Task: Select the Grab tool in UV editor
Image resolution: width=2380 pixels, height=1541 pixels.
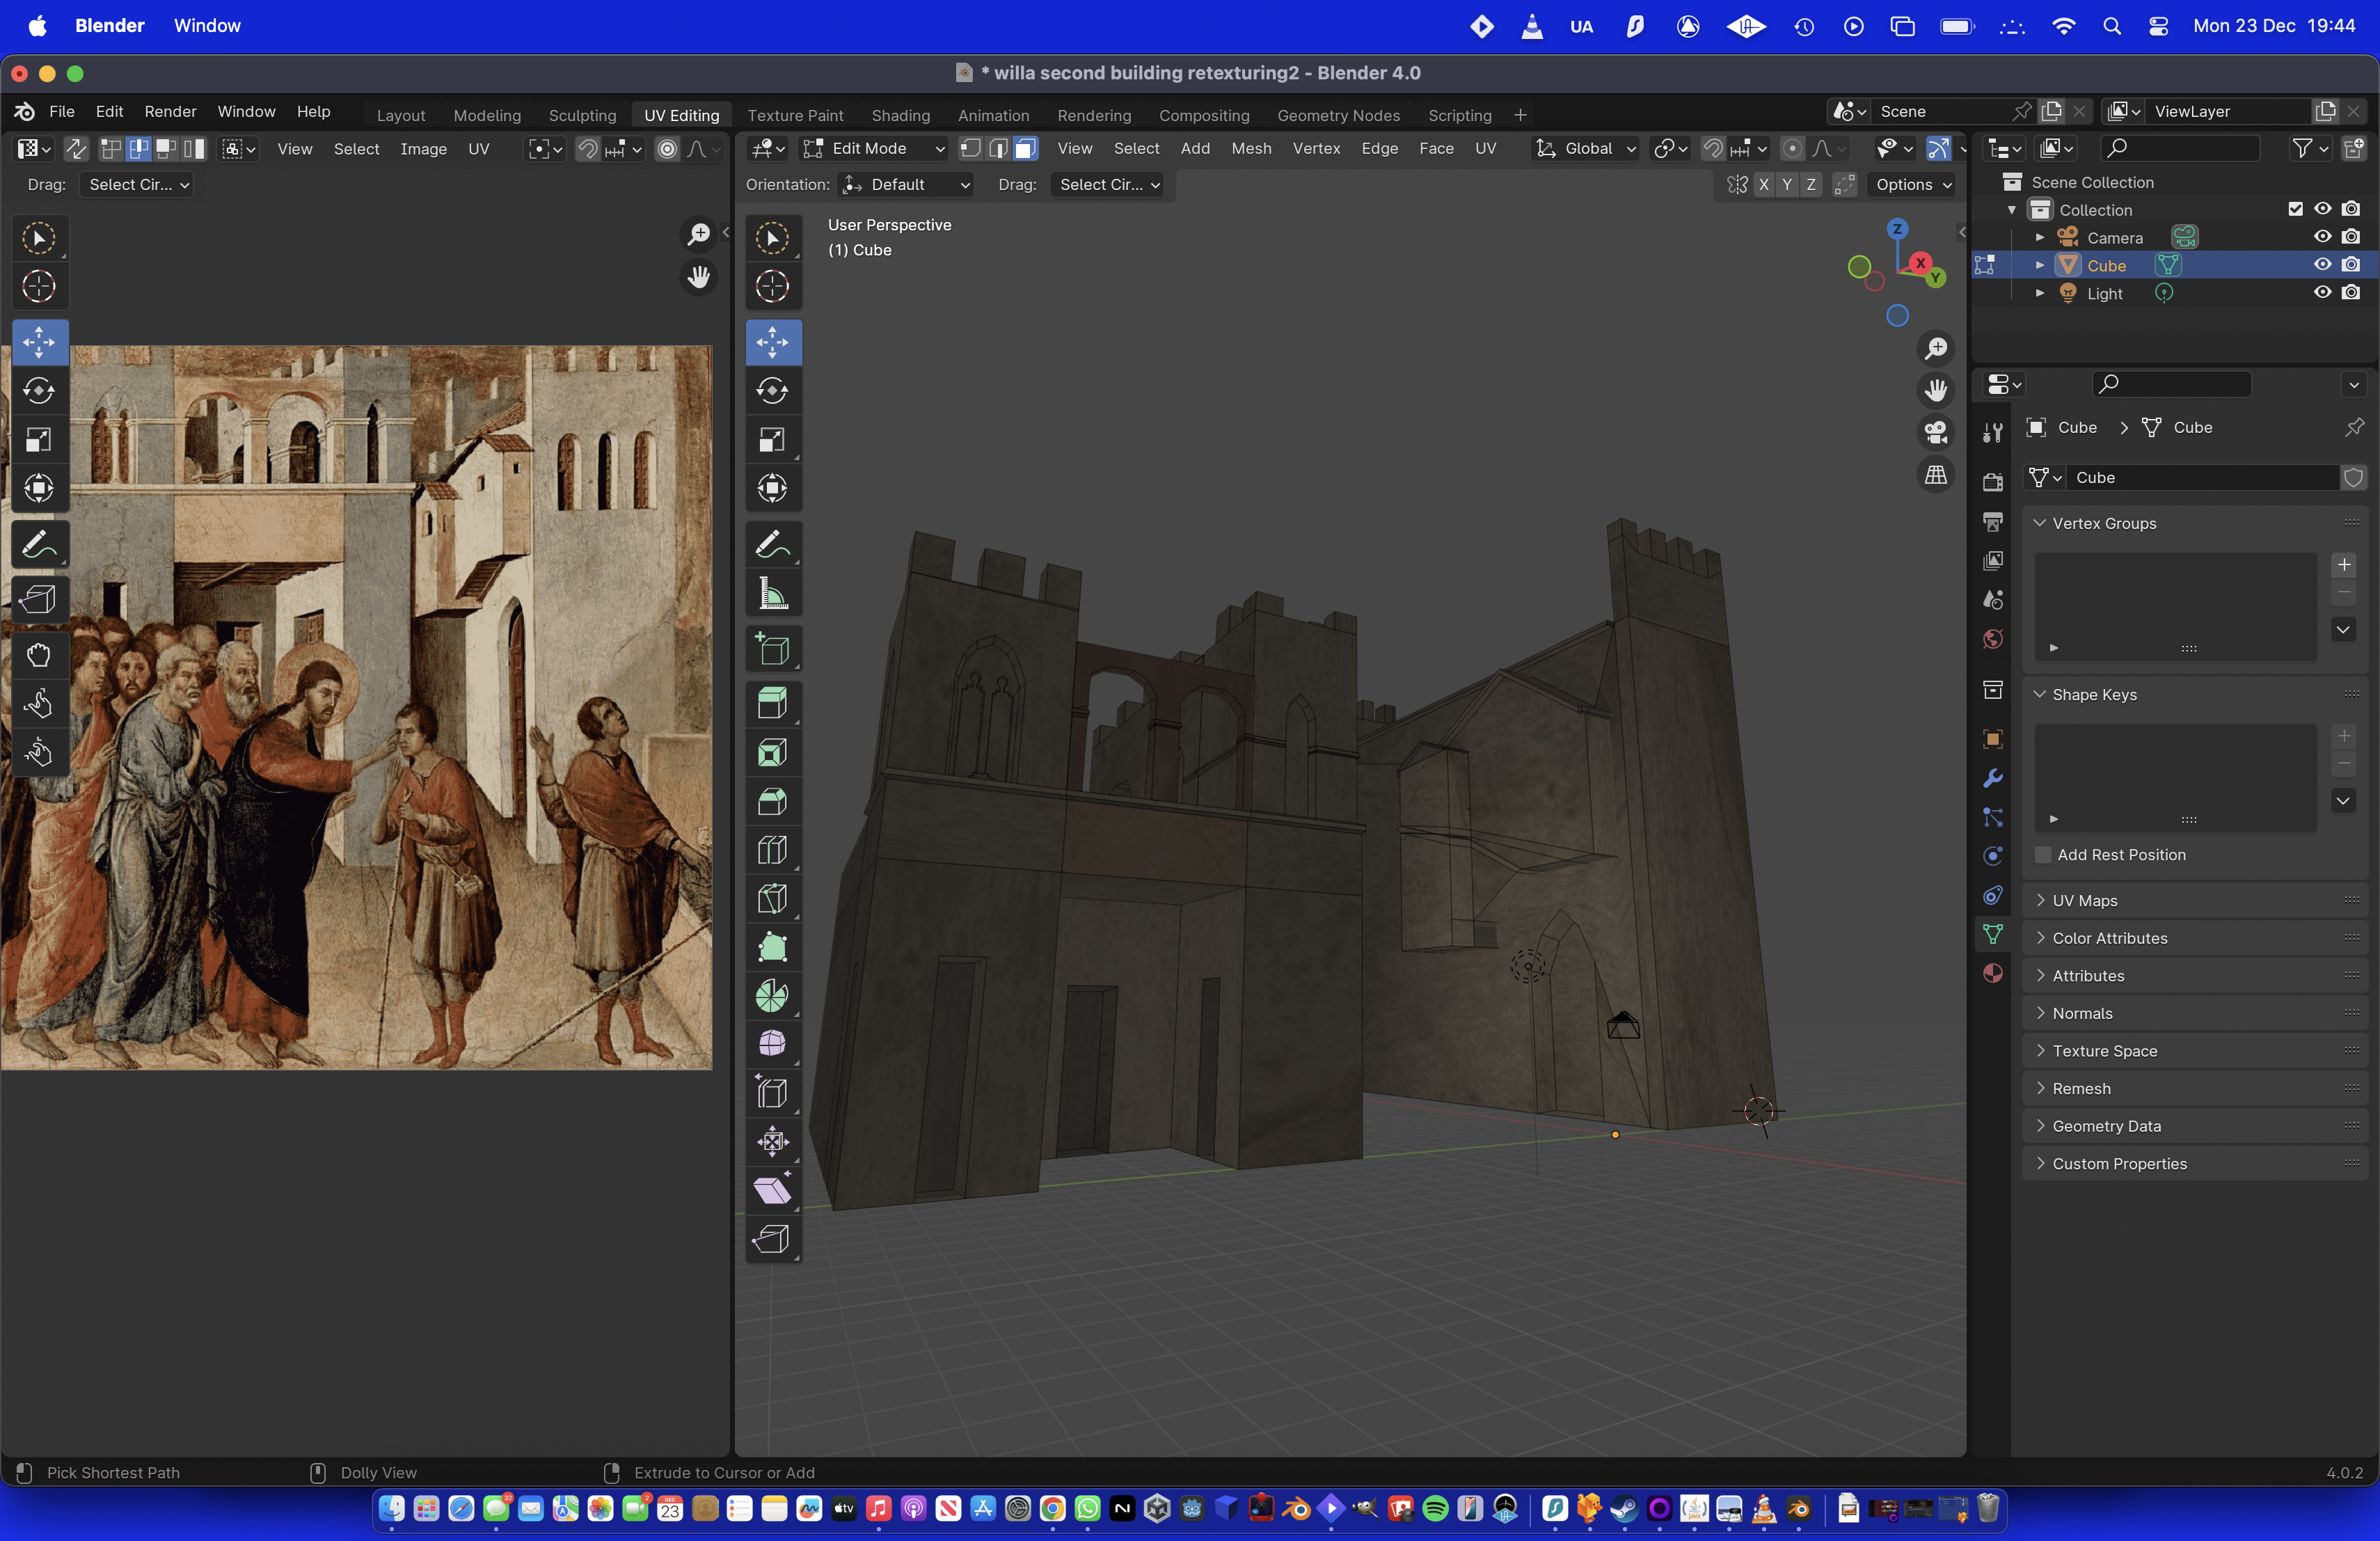Action: pyautogui.click(x=38, y=656)
